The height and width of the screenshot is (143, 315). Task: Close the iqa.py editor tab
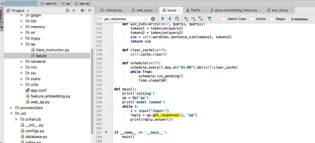coord(179,10)
